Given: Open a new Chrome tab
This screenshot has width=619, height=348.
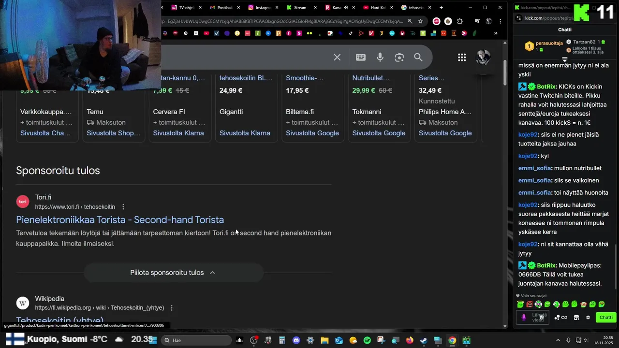Looking at the screenshot, I should pyautogui.click(x=441, y=8).
